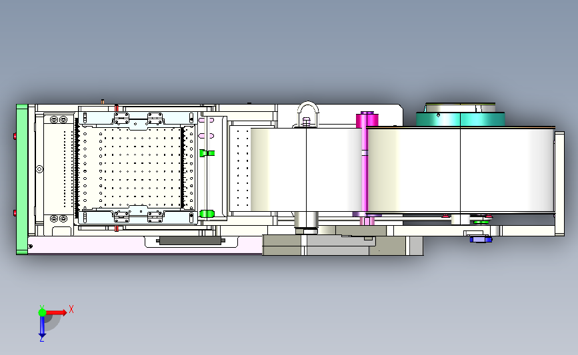Select the teal circular flange on top

click(x=461, y=119)
